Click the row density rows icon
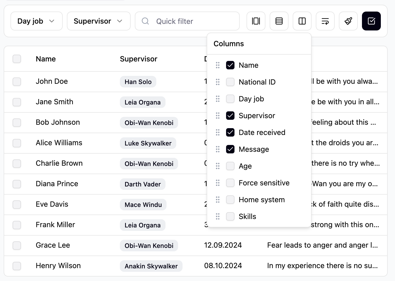 click(x=279, y=21)
